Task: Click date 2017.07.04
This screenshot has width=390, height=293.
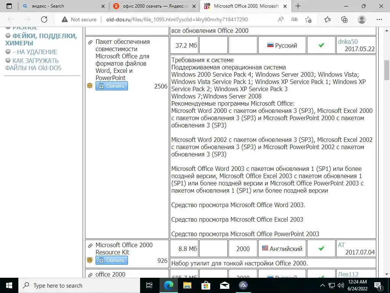Action: (x=360, y=252)
